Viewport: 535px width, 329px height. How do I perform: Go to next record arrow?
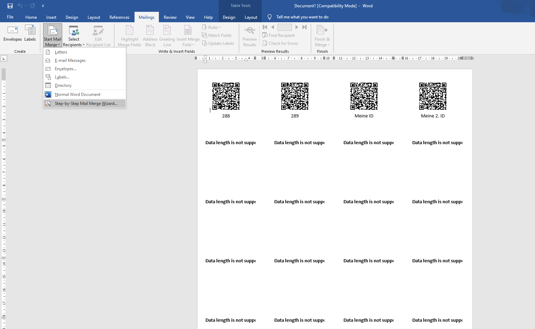click(x=297, y=27)
